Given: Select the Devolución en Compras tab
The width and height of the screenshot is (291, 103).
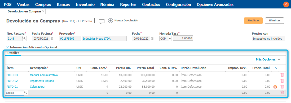Looking at the screenshot, I should click(24, 11).
